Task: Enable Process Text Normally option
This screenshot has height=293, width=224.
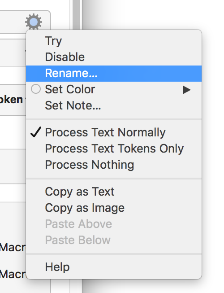Action: (x=114, y=132)
